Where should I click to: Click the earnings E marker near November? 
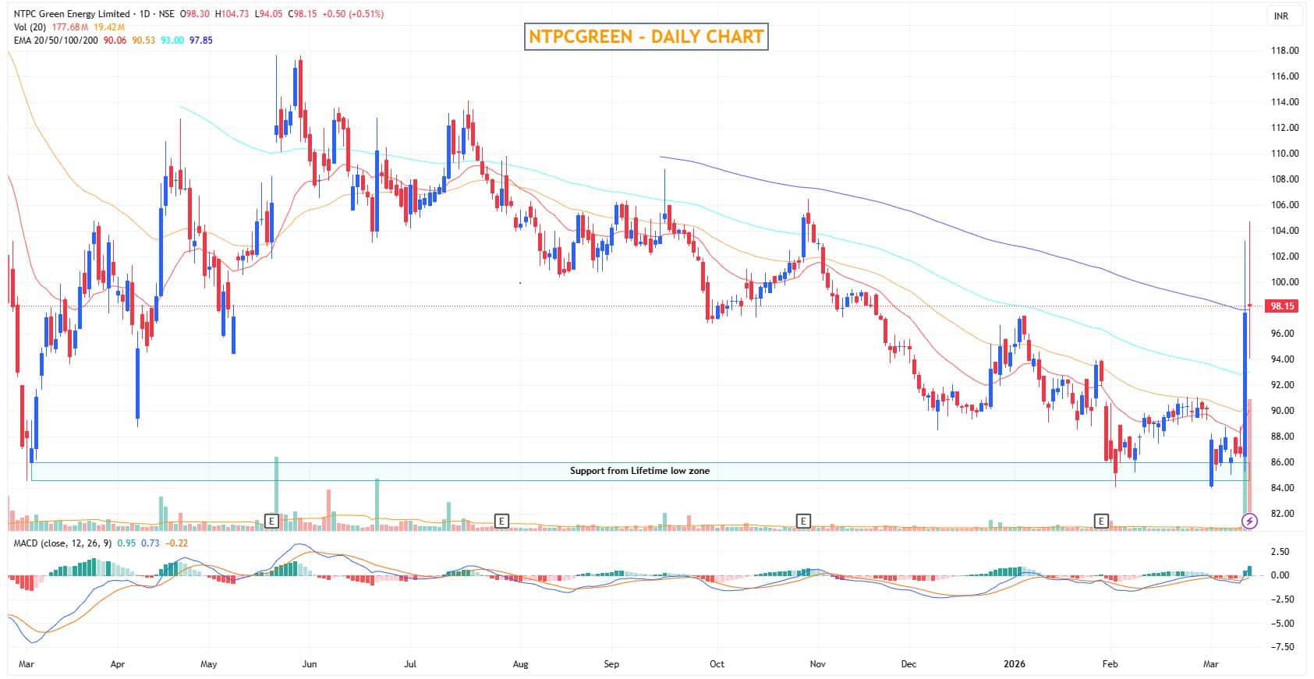click(802, 520)
